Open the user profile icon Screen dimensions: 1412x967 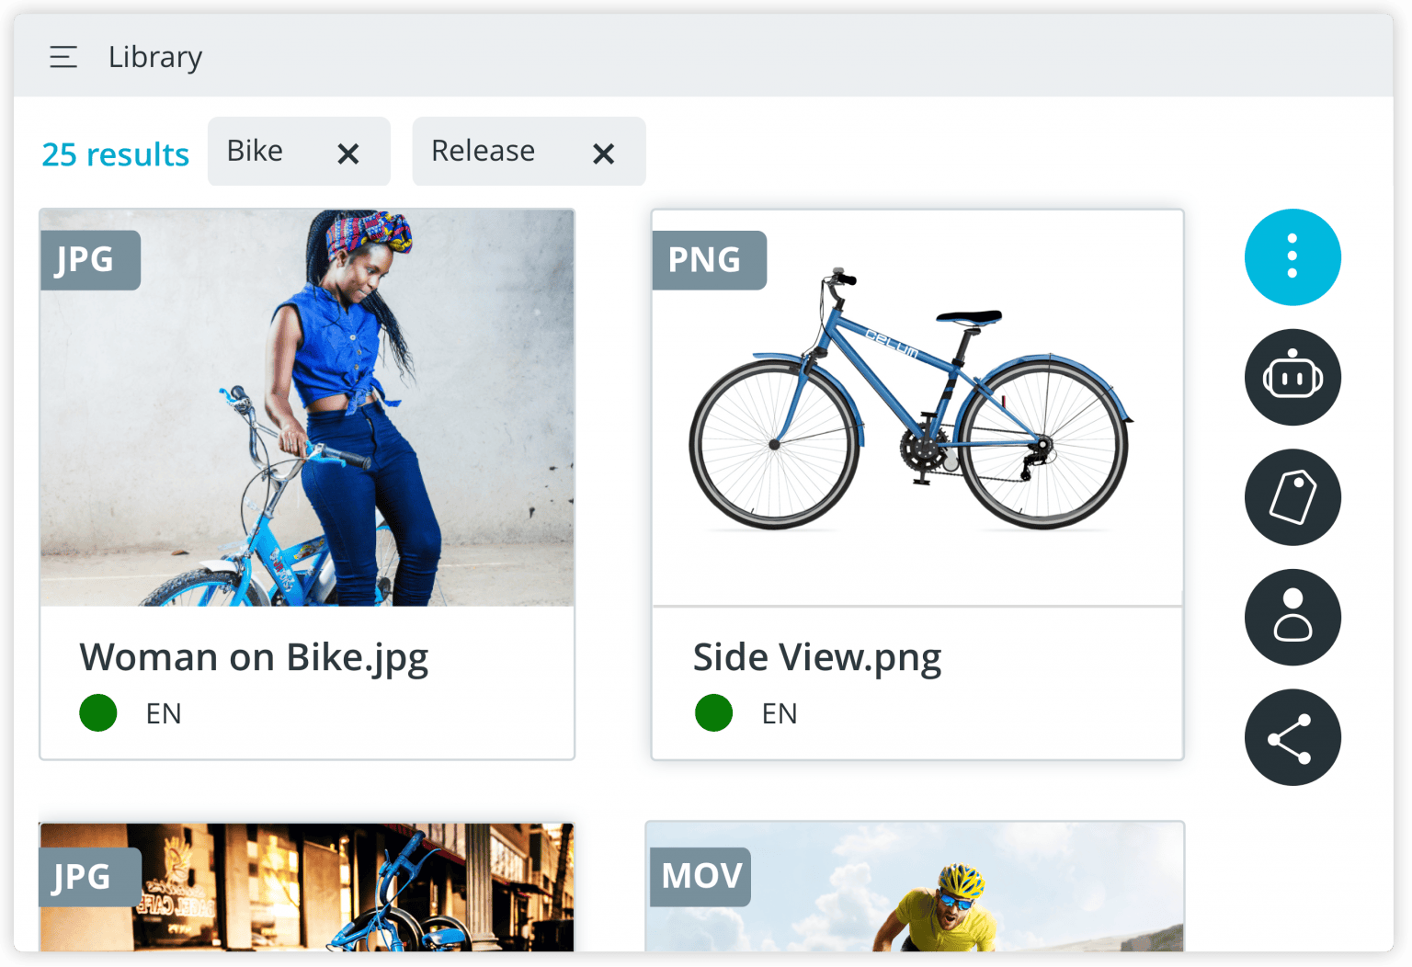tap(1292, 617)
